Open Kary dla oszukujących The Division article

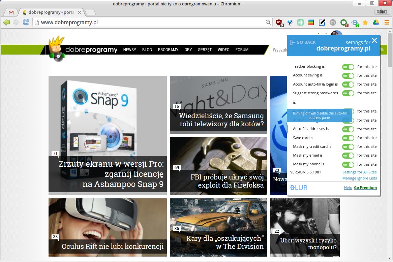point(218,227)
